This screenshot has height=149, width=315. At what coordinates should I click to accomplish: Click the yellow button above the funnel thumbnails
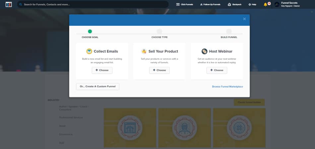coord(249,102)
